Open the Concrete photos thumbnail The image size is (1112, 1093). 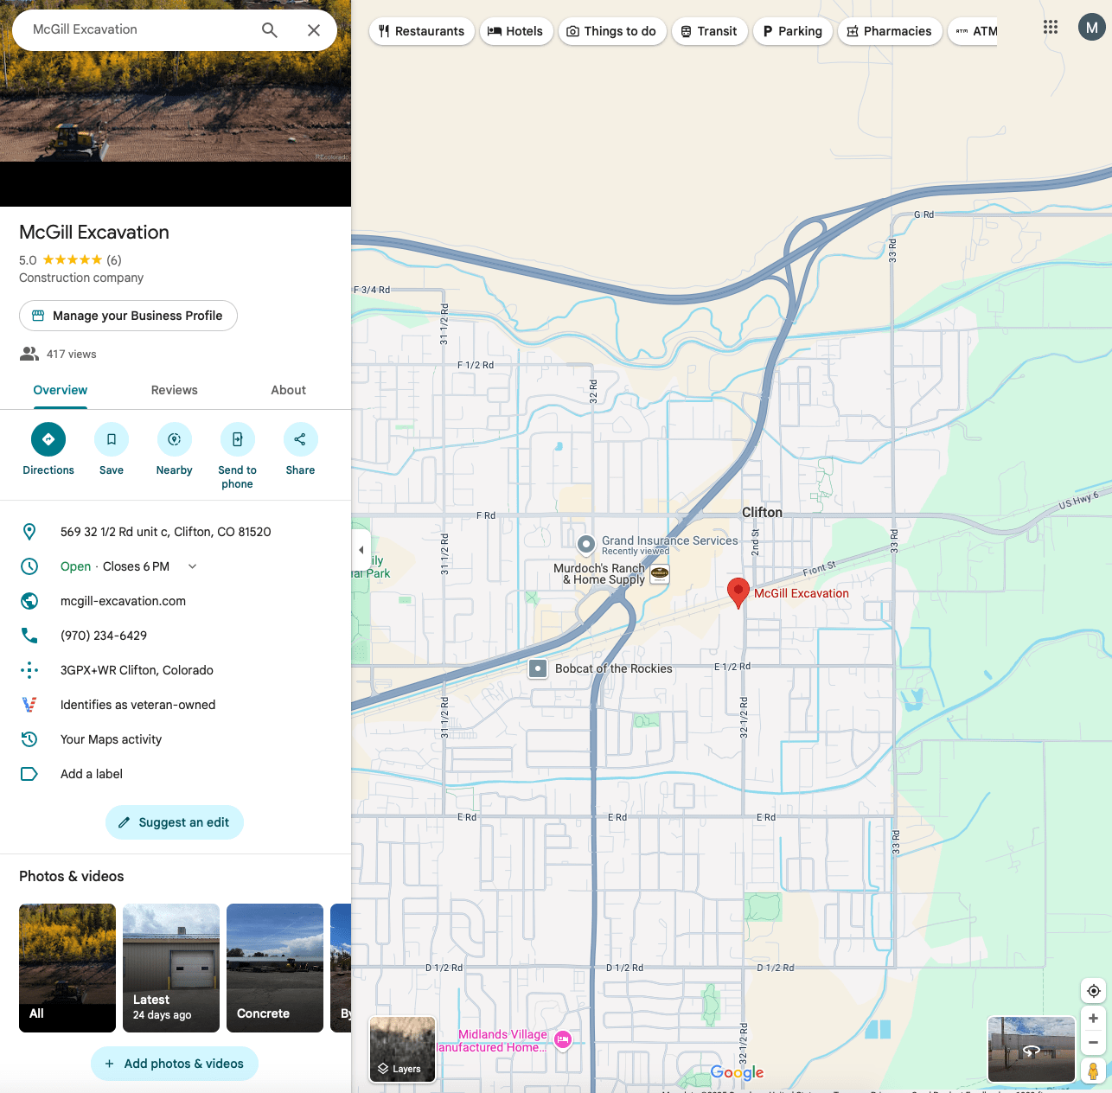coord(275,968)
